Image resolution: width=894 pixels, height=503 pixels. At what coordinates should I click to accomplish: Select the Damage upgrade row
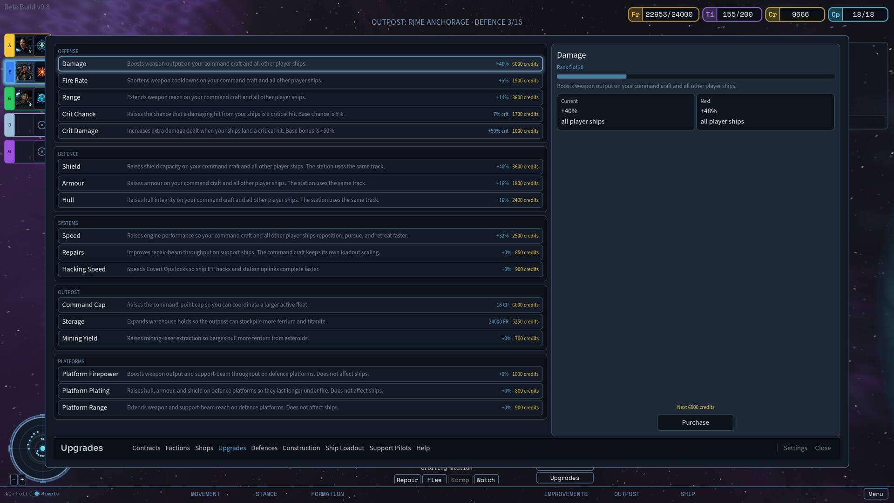click(300, 64)
